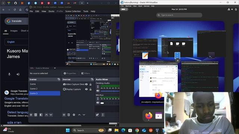Launch Firefox from the Fedora dock
Viewport: 239px width, 134px height.
[149, 116]
